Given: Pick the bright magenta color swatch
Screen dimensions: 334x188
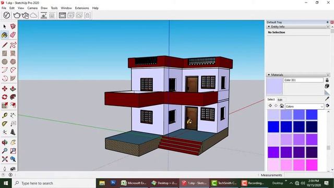Looking at the screenshot, I should point(312,164).
